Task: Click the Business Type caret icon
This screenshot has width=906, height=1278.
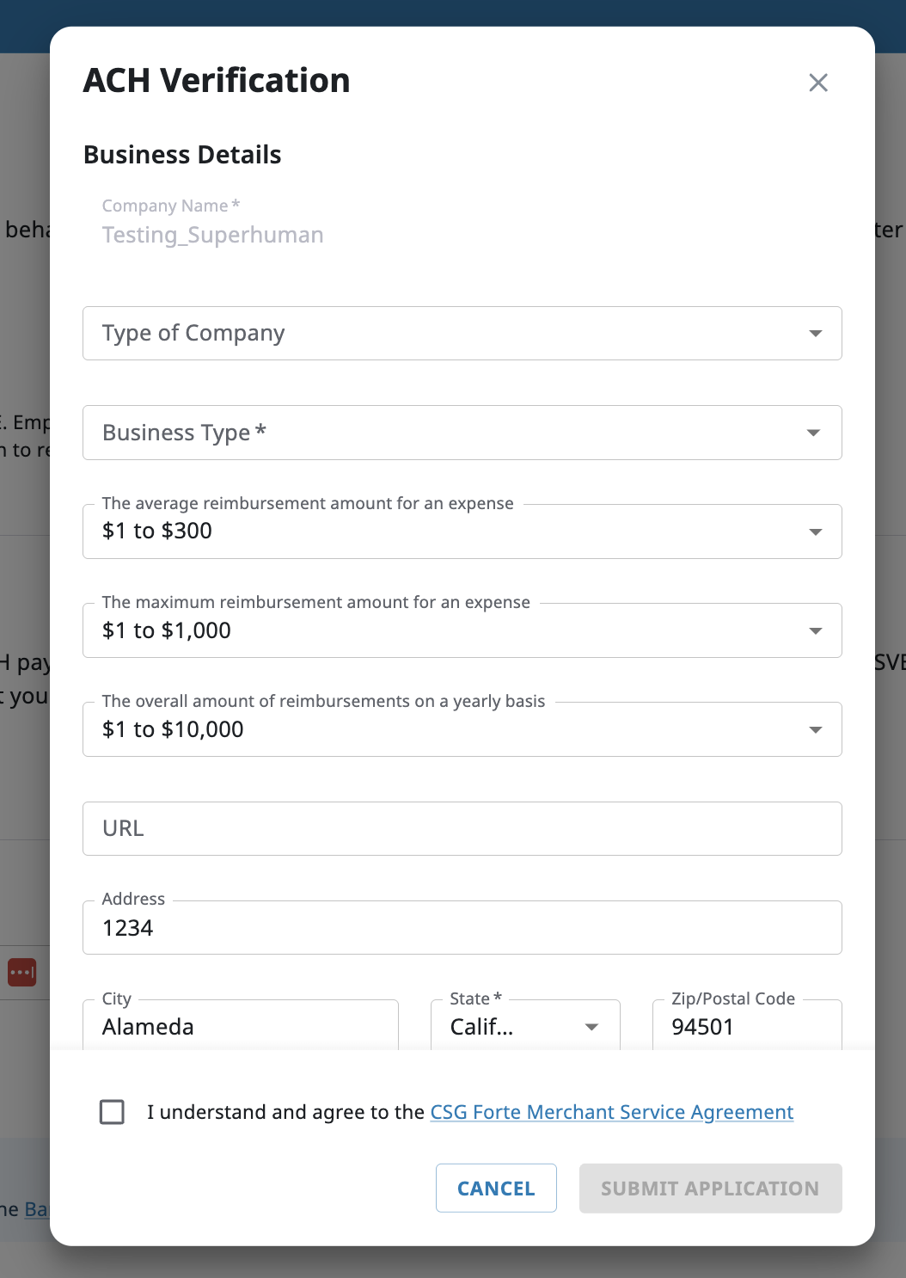Action: 813,433
